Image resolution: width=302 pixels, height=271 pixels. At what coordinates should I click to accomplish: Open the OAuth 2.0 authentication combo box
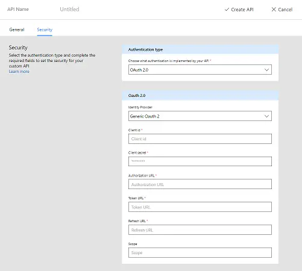click(x=200, y=70)
